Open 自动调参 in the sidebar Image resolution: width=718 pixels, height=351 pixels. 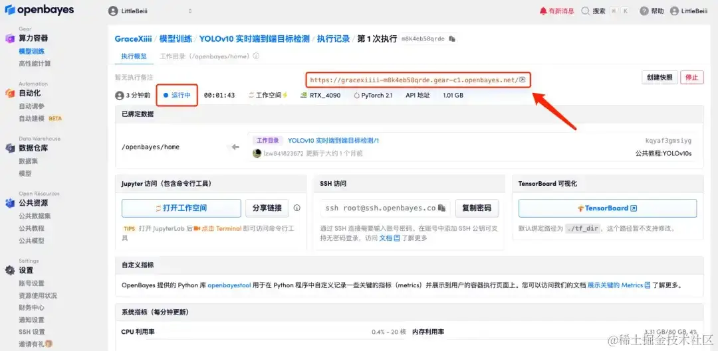tap(32, 106)
